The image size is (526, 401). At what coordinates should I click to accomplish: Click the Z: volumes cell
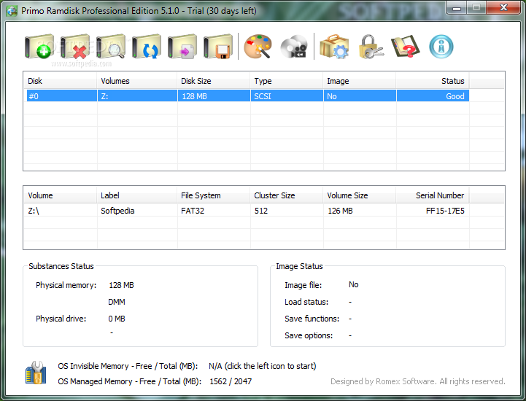[x=137, y=96]
